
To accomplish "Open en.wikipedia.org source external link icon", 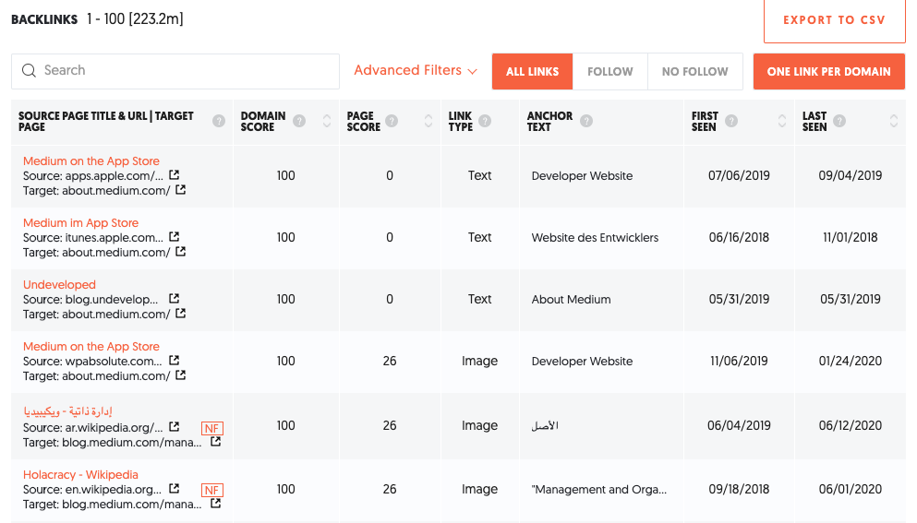I will [175, 489].
